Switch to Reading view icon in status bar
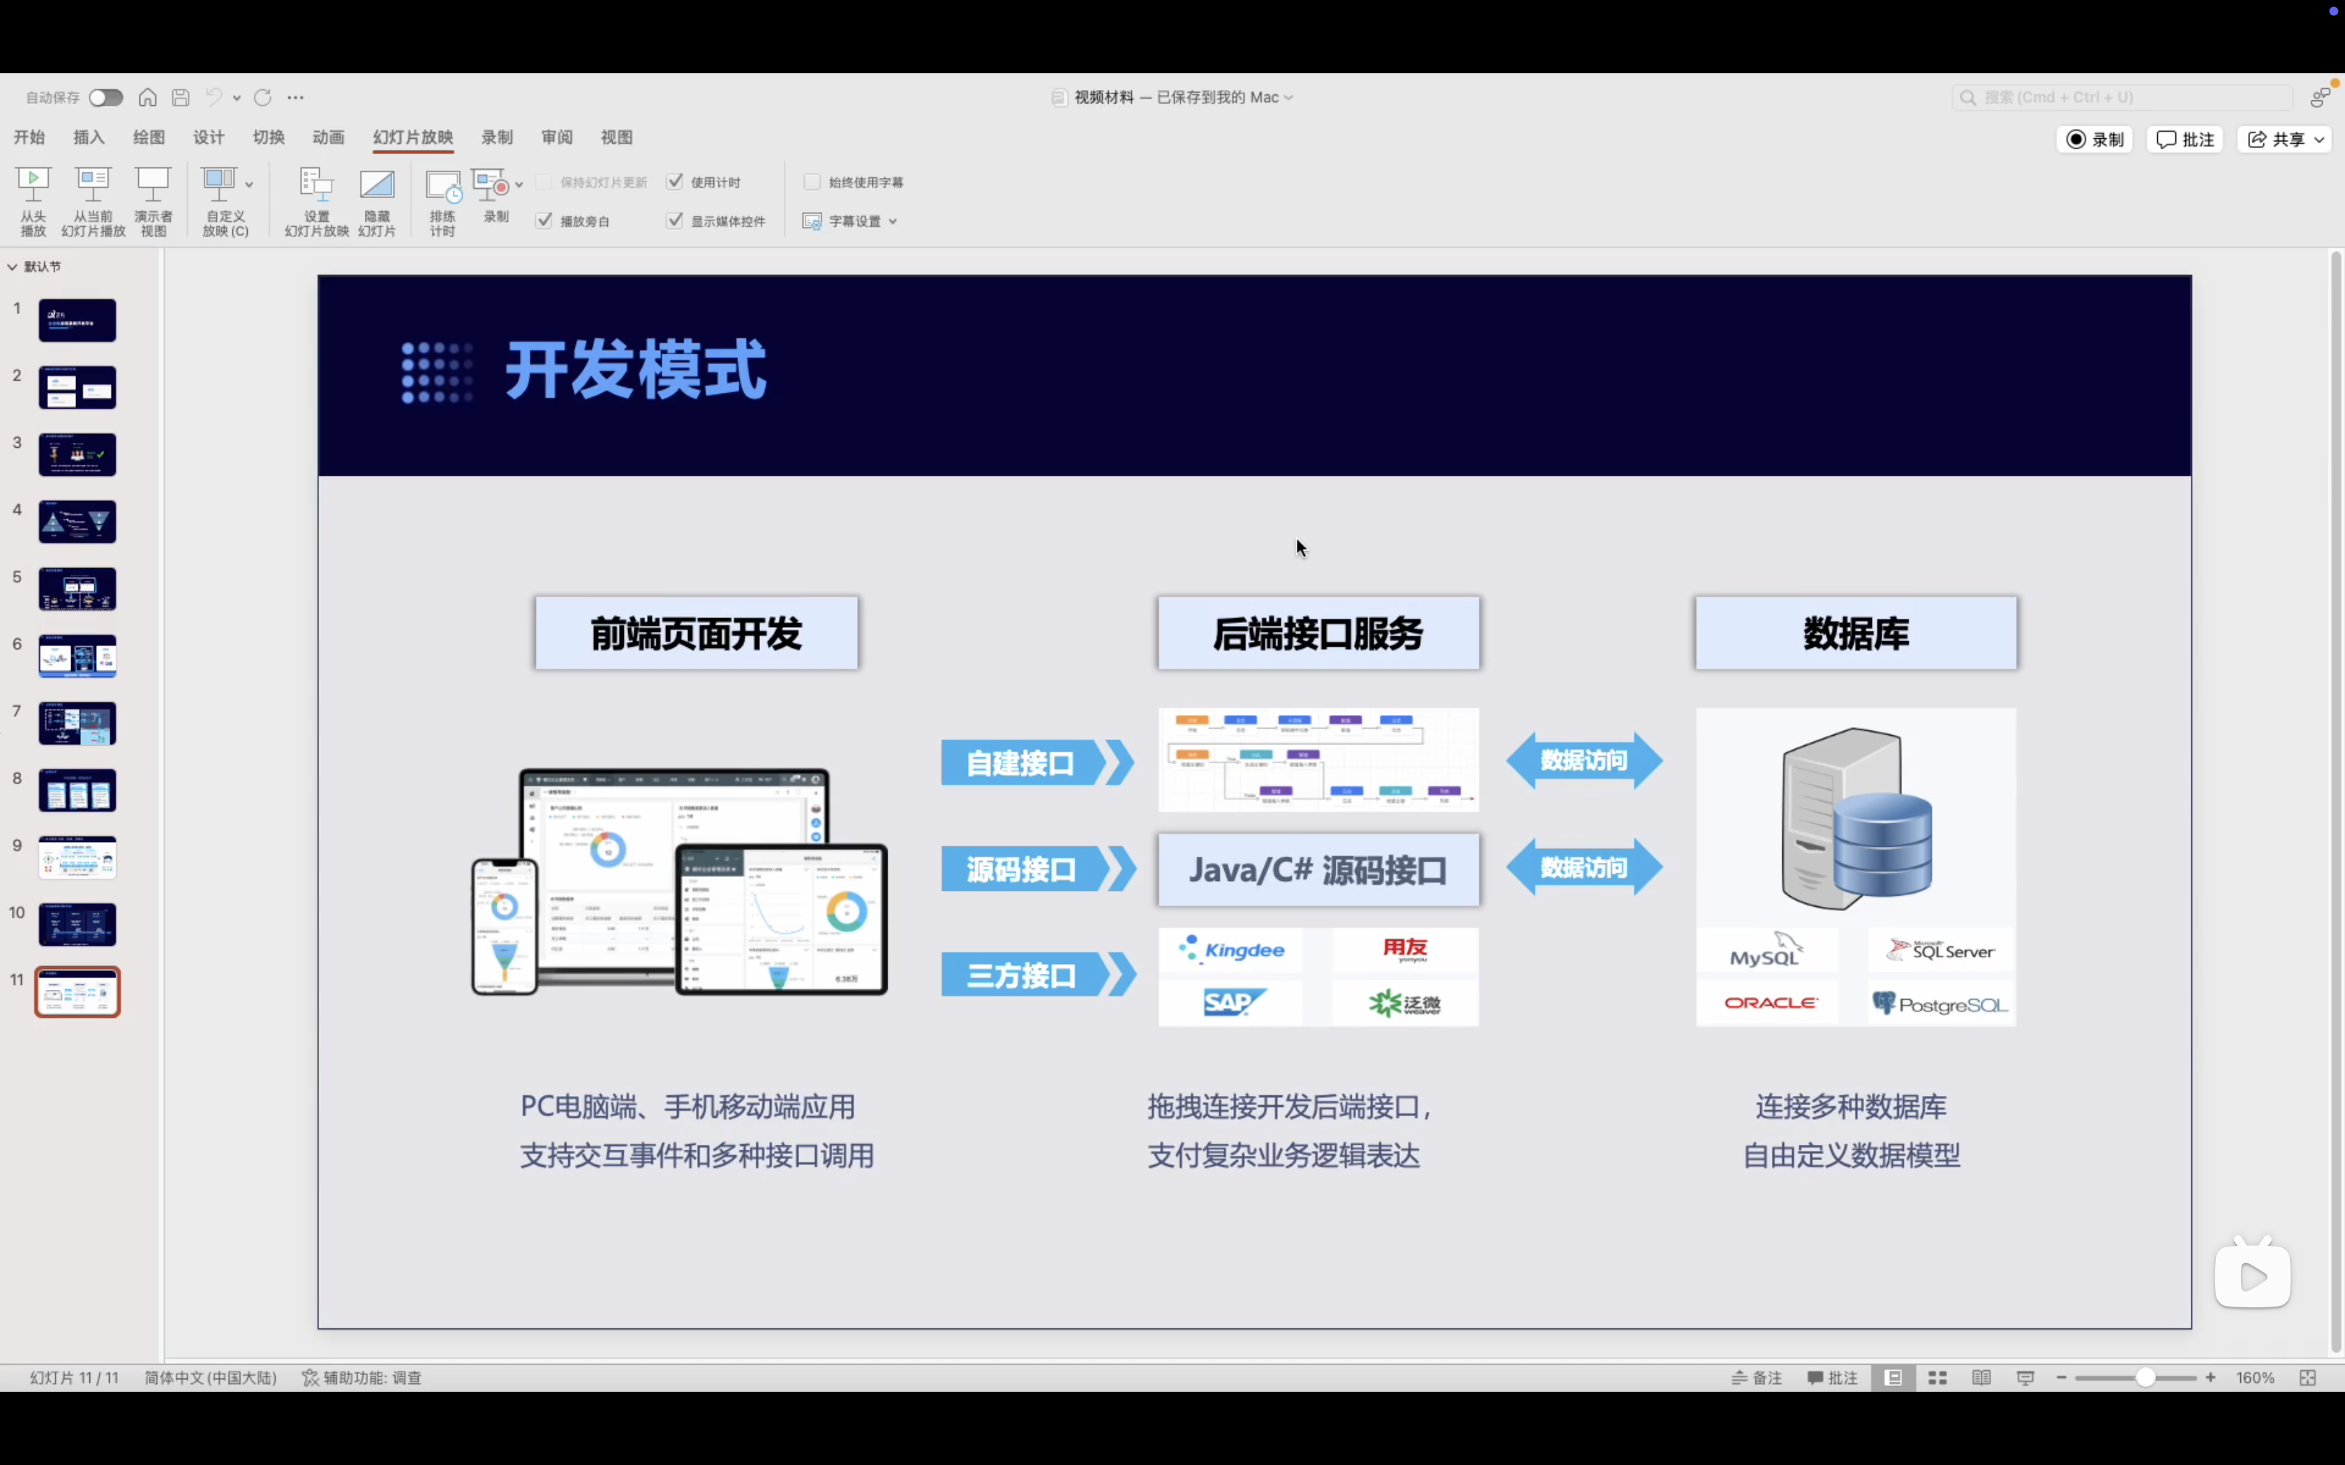The image size is (2345, 1465). point(1981,1378)
